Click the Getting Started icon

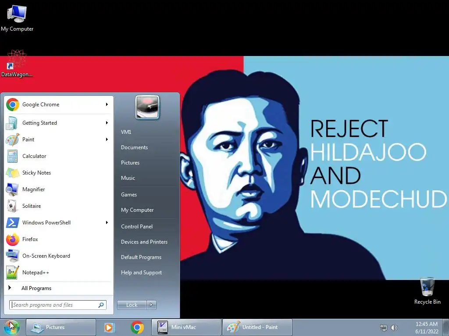click(x=12, y=123)
